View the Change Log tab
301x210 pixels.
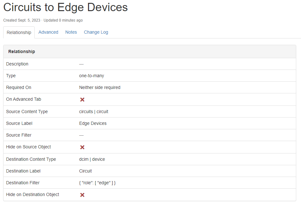96,32
